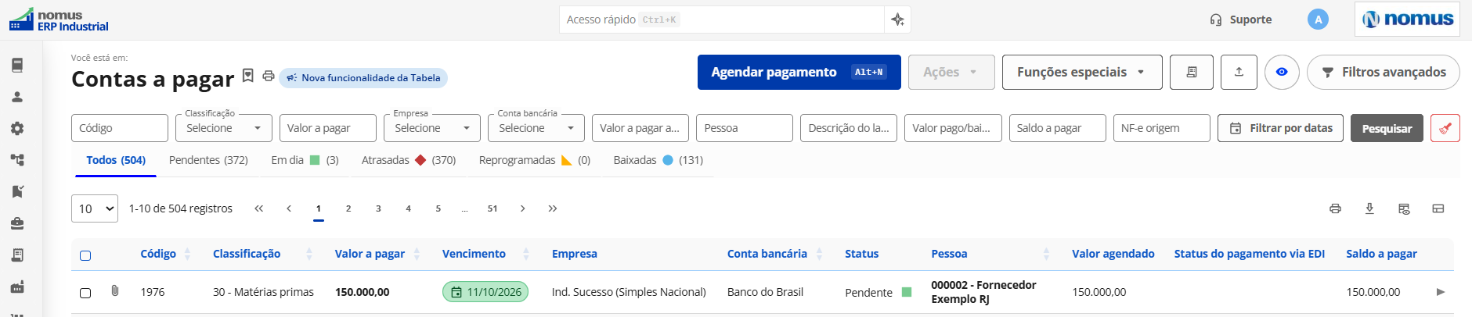Open the briefcase icon in left sidebar
Viewport: 1472px width, 317px height.
17,223
